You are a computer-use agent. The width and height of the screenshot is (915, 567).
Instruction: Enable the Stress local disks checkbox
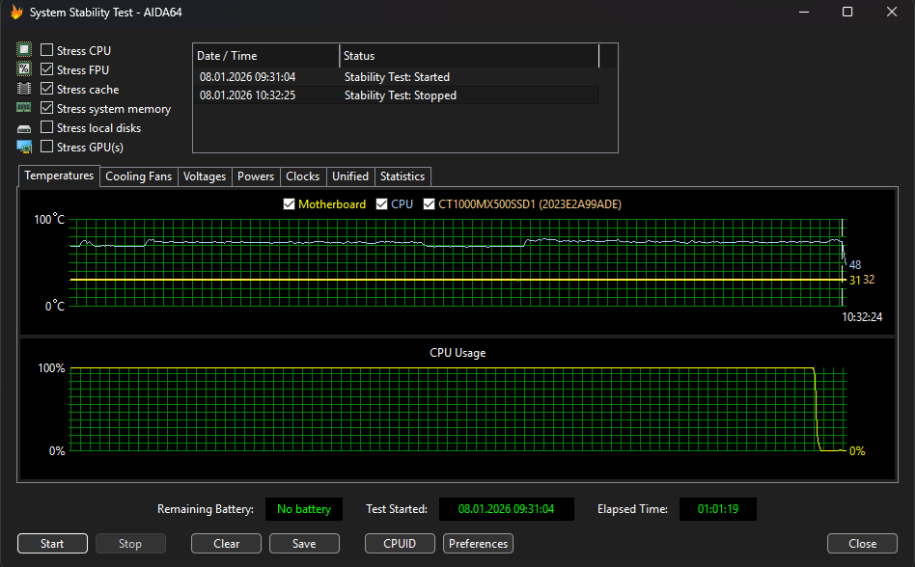[x=46, y=127]
